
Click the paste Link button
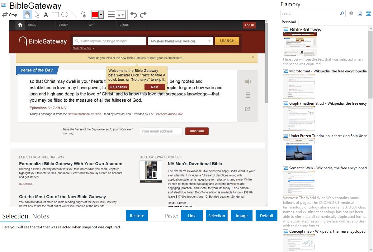(192, 216)
